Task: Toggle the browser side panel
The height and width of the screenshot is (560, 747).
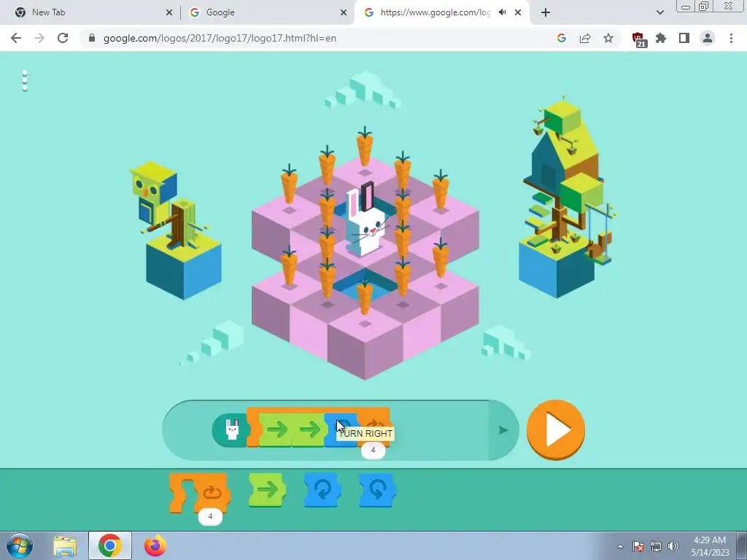Action: (684, 38)
